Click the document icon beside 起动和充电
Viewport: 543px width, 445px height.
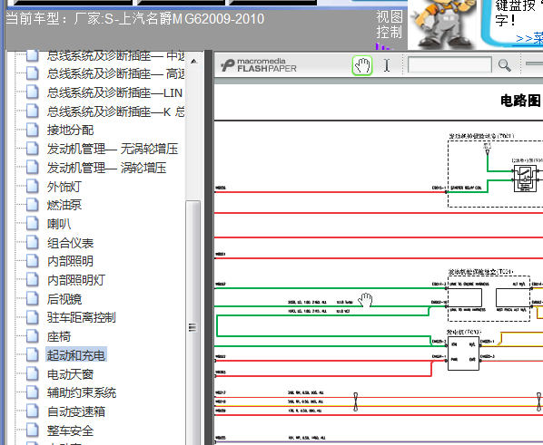[33, 354]
